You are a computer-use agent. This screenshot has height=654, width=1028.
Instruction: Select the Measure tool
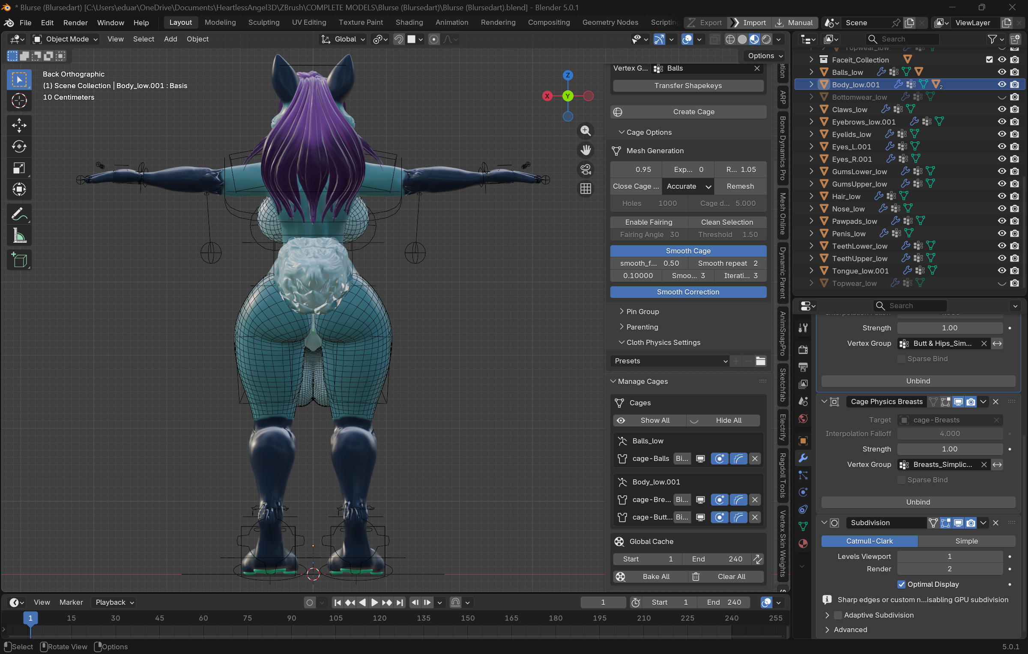pos(19,235)
